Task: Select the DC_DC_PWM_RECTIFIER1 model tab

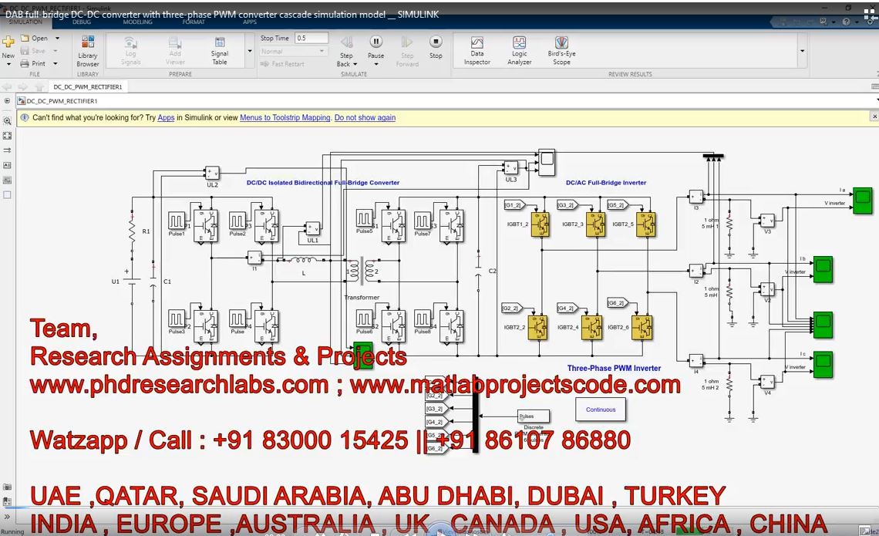Action: pyautogui.click(x=88, y=87)
